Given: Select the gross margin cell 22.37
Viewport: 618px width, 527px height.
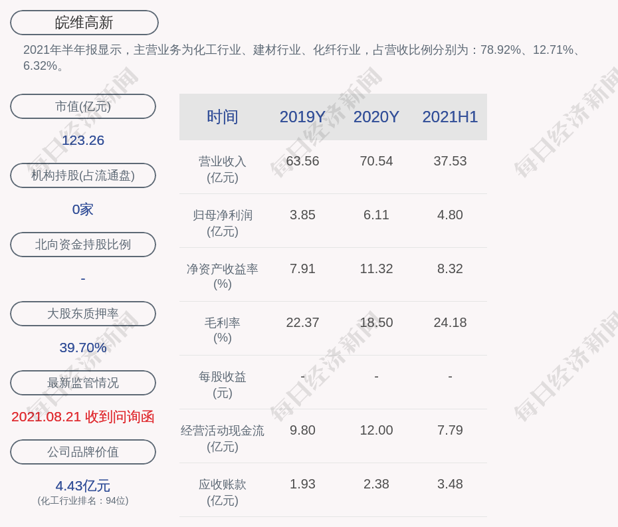Looking at the screenshot, I should point(302,322).
